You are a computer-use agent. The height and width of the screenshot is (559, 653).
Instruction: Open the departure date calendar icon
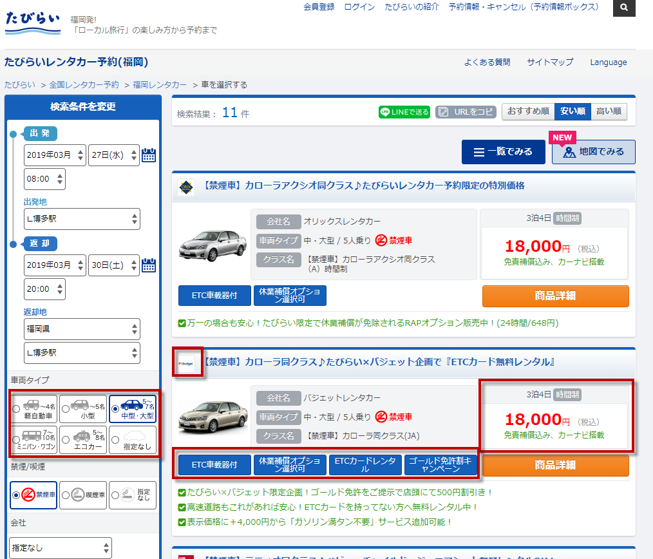(149, 155)
